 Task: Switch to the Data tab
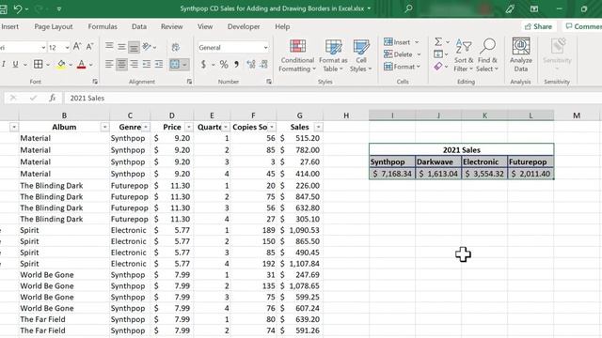139,26
